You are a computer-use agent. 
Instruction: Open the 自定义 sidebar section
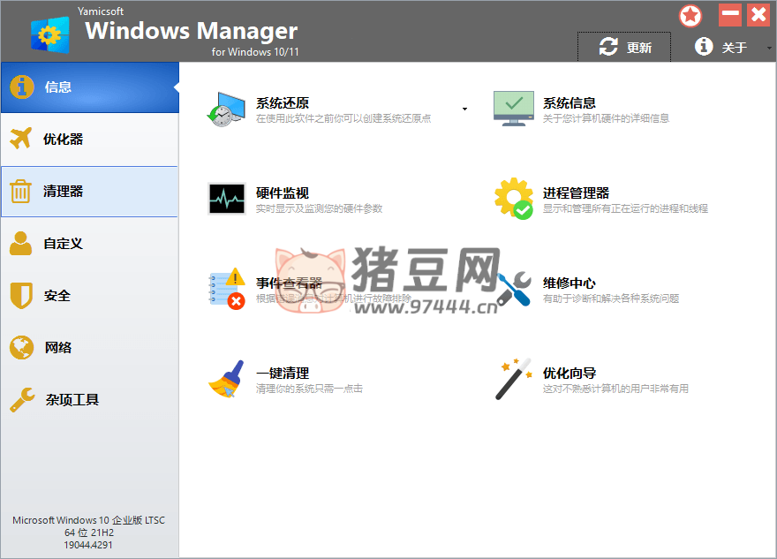(88, 244)
